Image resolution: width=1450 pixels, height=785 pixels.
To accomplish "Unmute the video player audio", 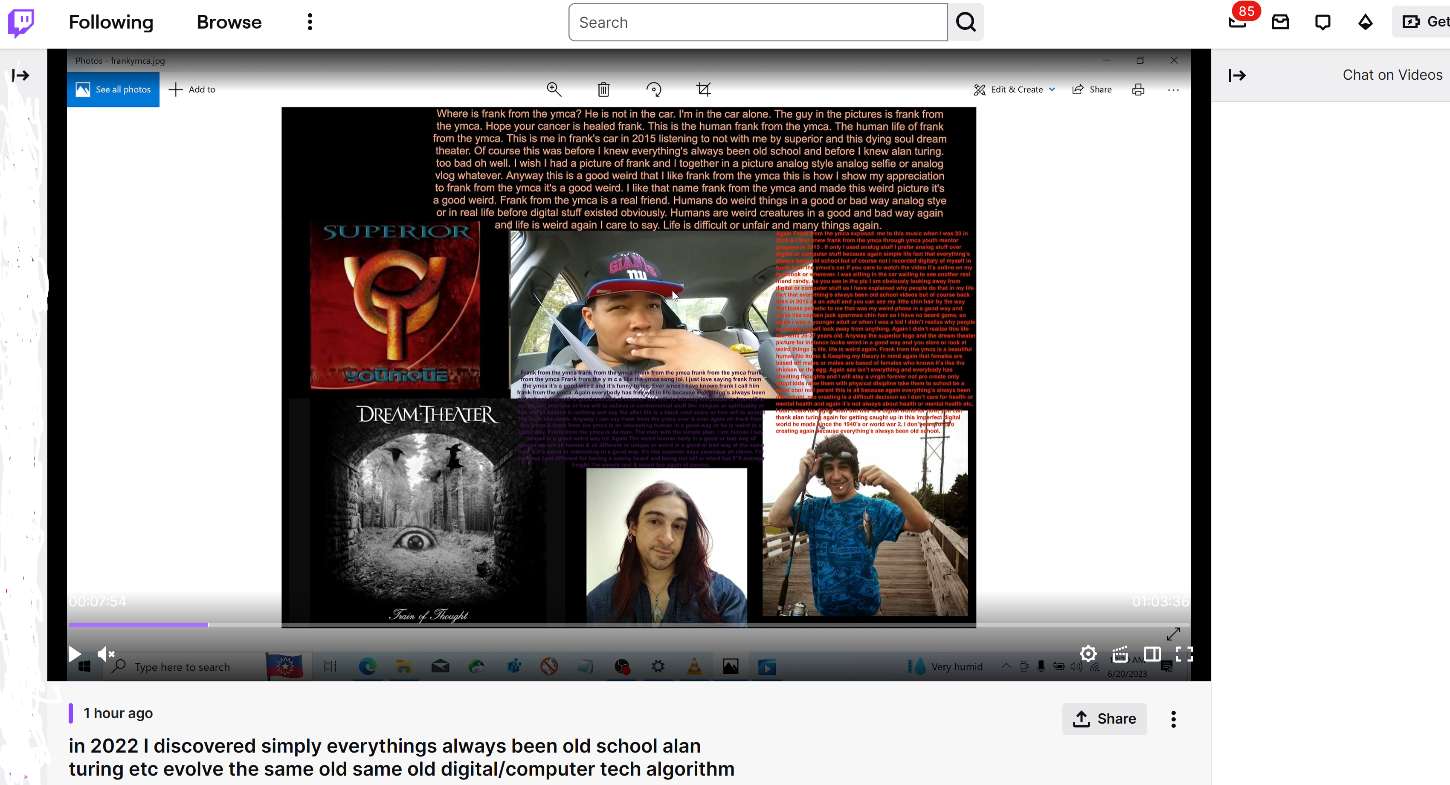I will point(106,654).
